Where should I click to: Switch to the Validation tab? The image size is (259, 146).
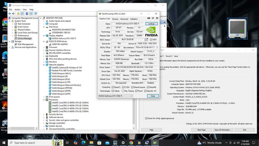(x=134, y=19)
